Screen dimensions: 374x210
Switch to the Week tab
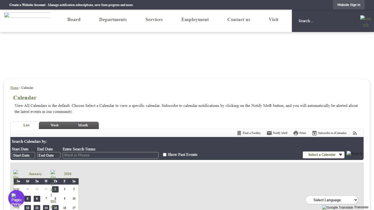click(54, 125)
